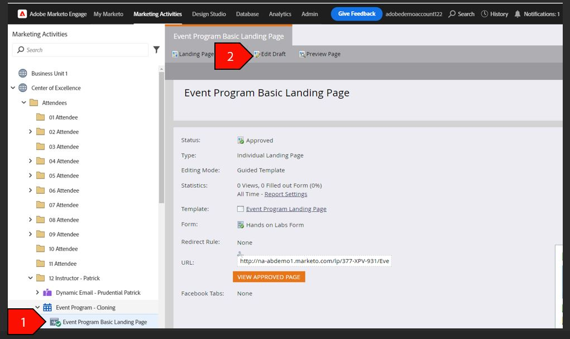The width and height of the screenshot is (570, 339).
Task: Click the Search magnifier icon in top bar
Action: coord(452,14)
